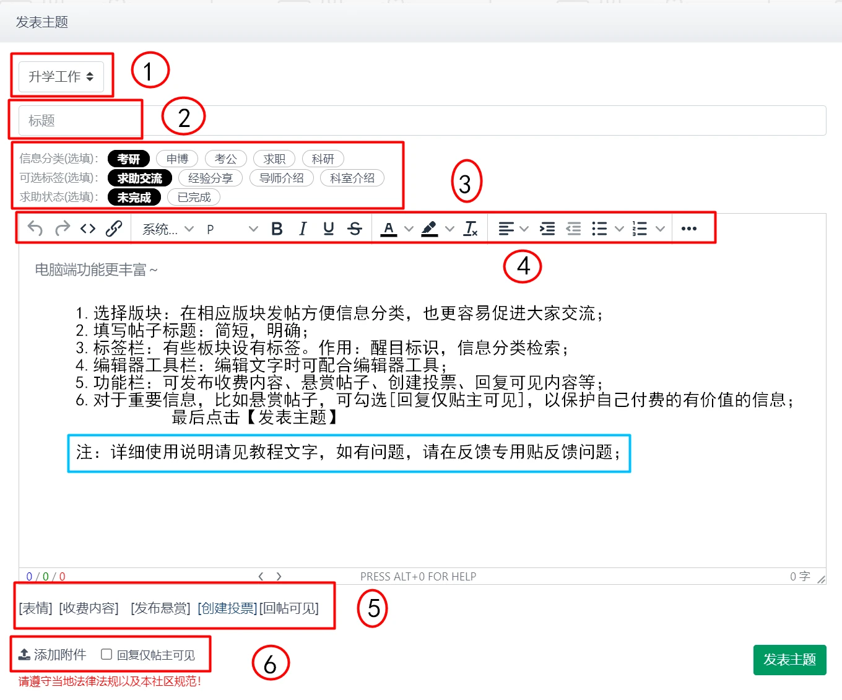Screen dimensions: 842x700
Task: Open the 创建投票 poll creation link
Action: click(227, 608)
